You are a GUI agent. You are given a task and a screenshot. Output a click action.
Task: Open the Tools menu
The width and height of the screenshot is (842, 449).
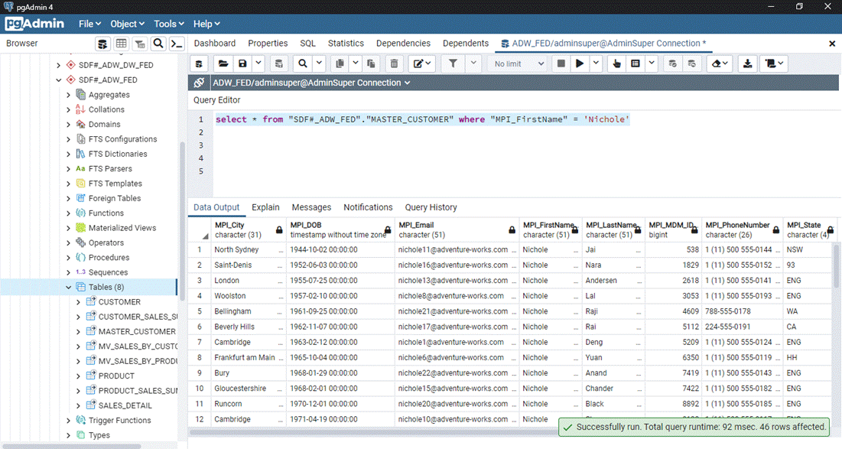[x=169, y=24]
